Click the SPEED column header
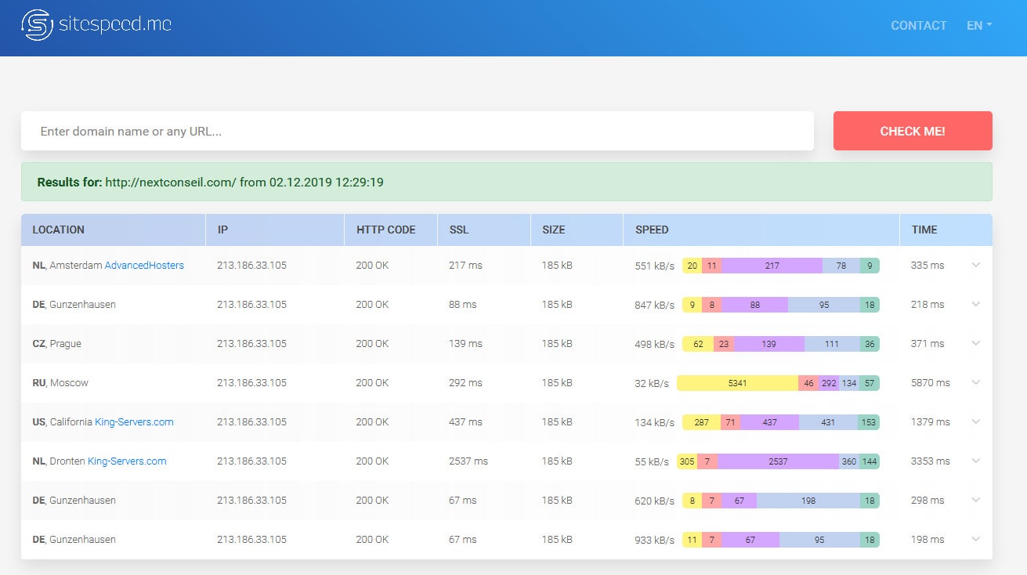 pos(761,230)
